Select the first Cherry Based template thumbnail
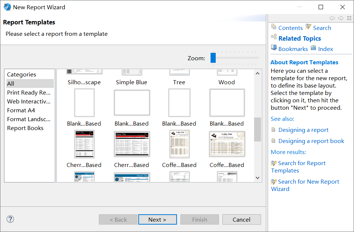 tap(84, 144)
